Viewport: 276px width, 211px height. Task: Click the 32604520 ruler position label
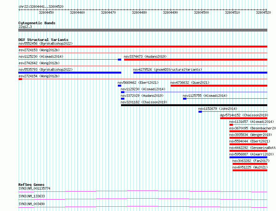click(263, 12)
